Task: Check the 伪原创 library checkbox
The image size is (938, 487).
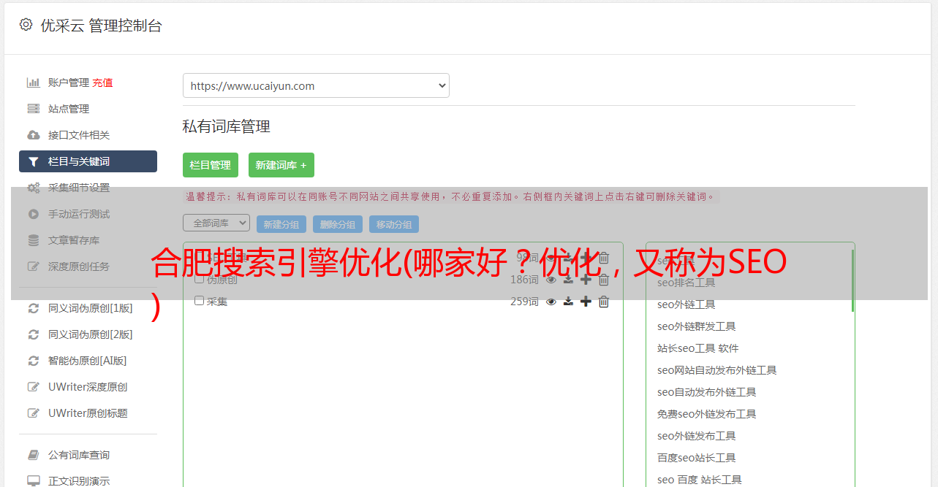Action: click(x=200, y=279)
